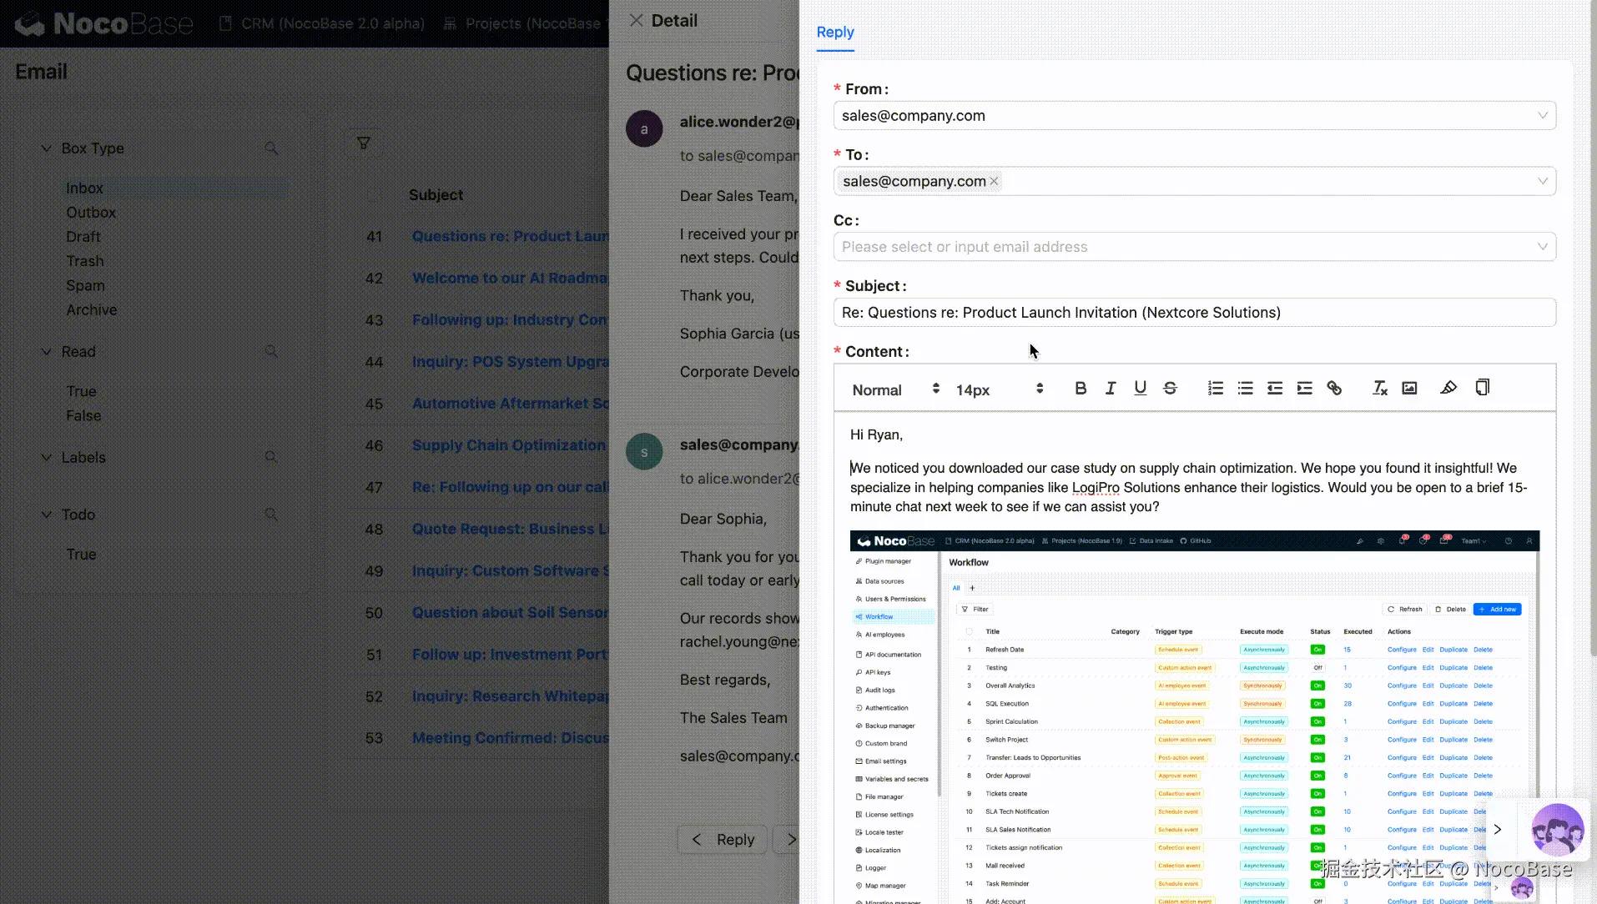Open the Normal heading style dropdown
Screen dimensions: 1597x904
pos(894,389)
